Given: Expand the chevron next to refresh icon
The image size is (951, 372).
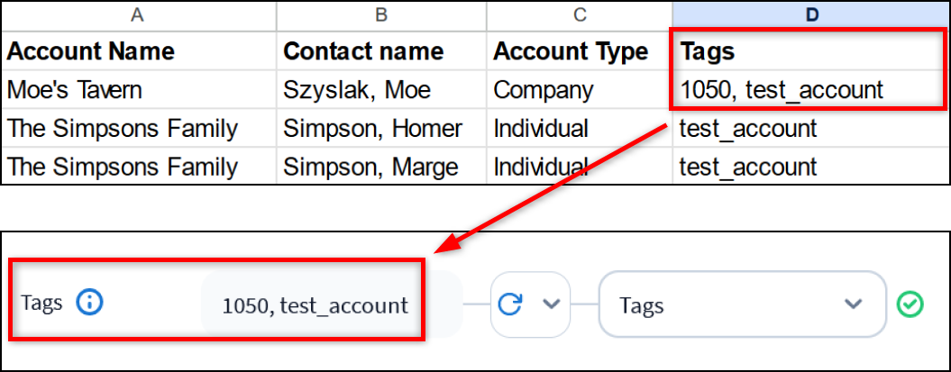Looking at the screenshot, I should click(551, 304).
